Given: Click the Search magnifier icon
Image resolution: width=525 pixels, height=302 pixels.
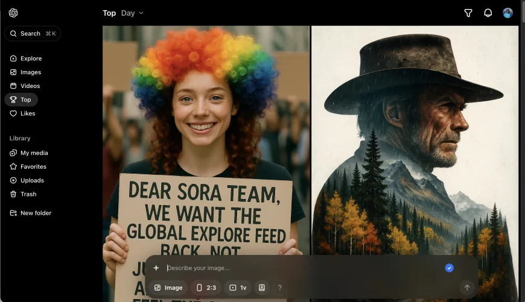Looking at the screenshot, I should (x=13, y=33).
